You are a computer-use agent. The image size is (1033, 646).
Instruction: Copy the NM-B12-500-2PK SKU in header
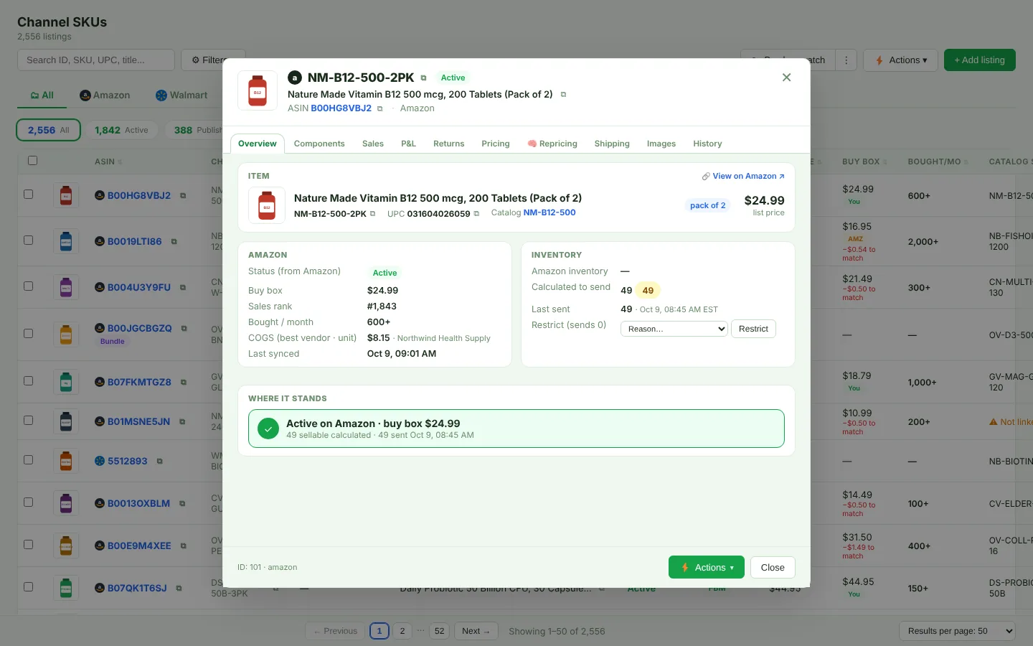pyautogui.click(x=423, y=78)
